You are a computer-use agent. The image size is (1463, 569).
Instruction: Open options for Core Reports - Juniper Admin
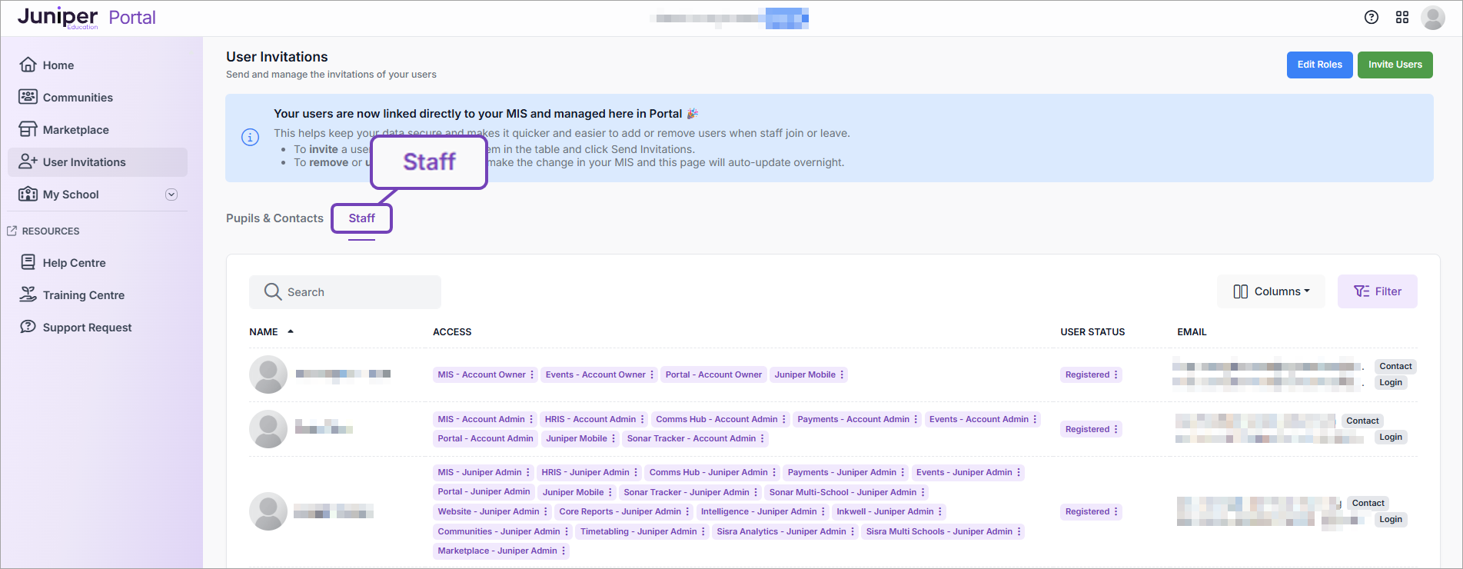pyautogui.click(x=687, y=511)
